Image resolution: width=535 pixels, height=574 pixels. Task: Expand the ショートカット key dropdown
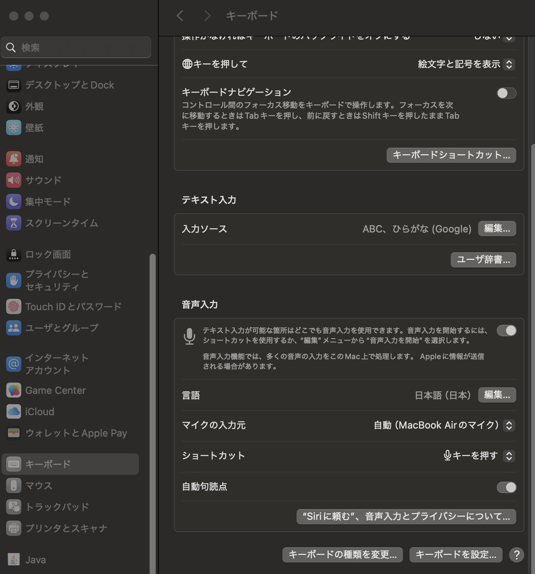[479, 456]
